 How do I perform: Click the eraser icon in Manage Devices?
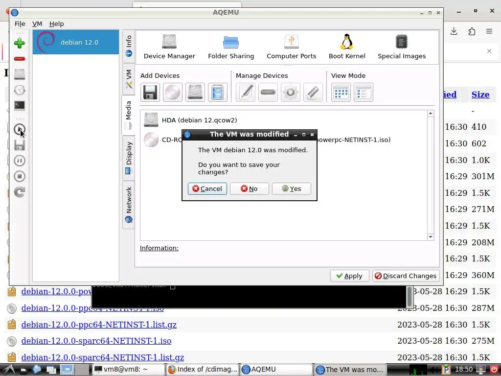313,93
